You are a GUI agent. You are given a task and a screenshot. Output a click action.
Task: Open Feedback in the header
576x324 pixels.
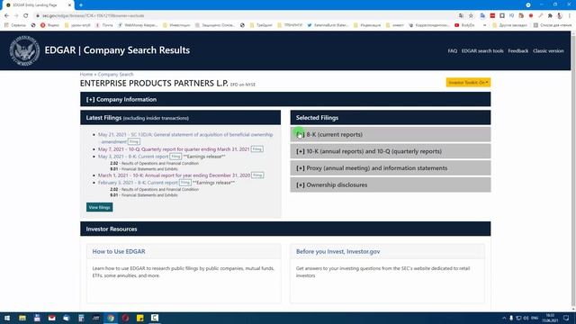click(518, 50)
